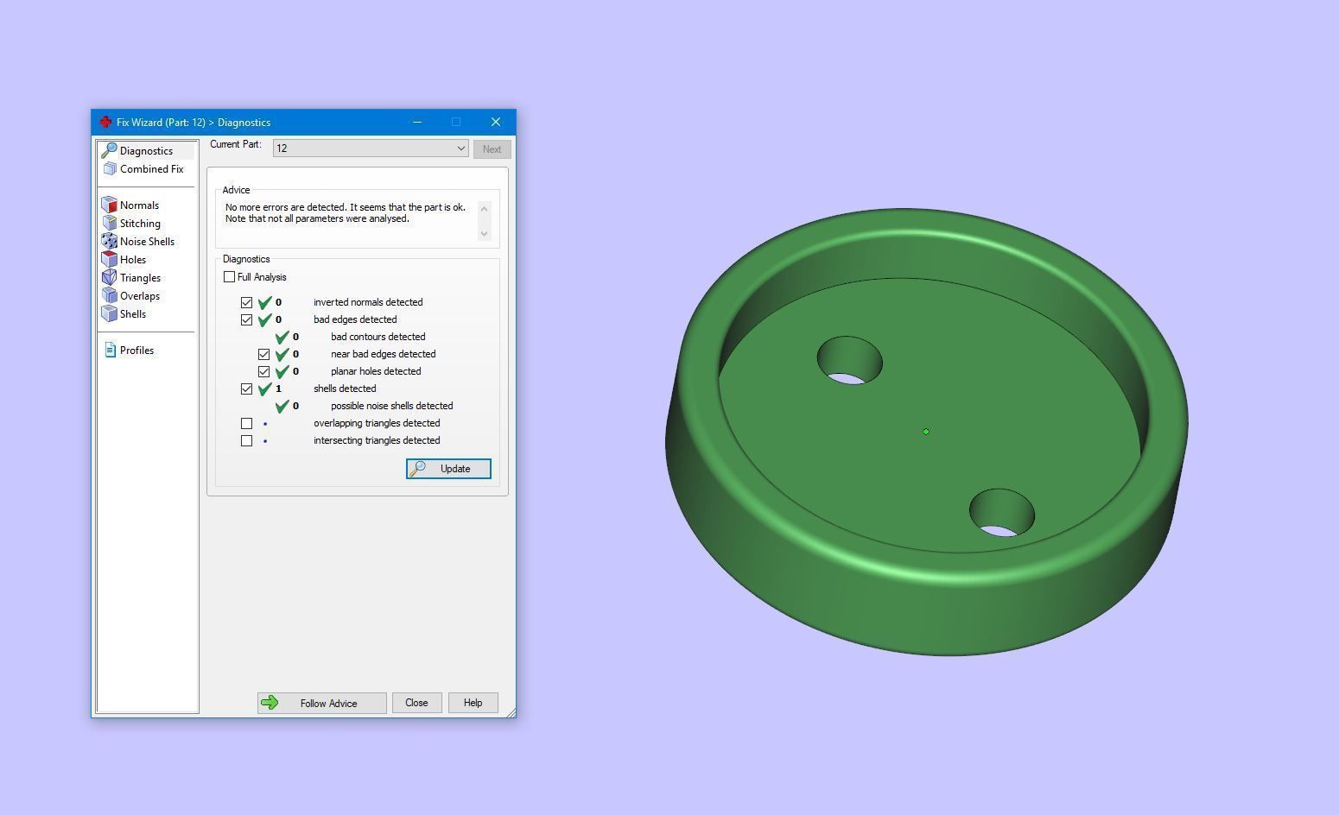Image resolution: width=1339 pixels, height=815 pixels.
Task: Go to the Normals page label
Action: pyautogui.click(x=139, y=205)
